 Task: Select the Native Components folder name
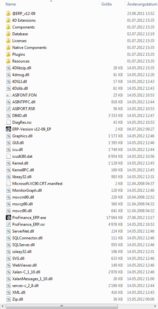click(x=29, y=48)
